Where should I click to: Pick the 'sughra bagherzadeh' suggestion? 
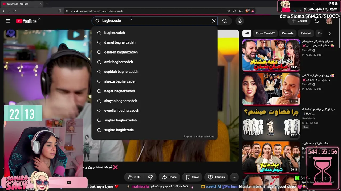155,120
